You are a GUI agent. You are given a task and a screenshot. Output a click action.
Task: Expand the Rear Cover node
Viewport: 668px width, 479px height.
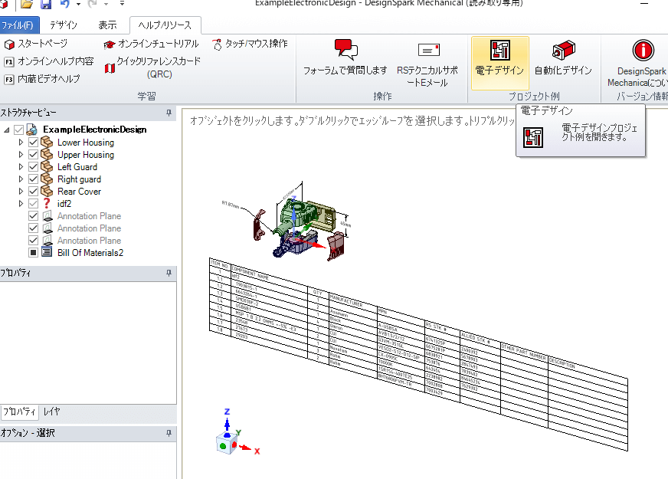click(21, 192)
